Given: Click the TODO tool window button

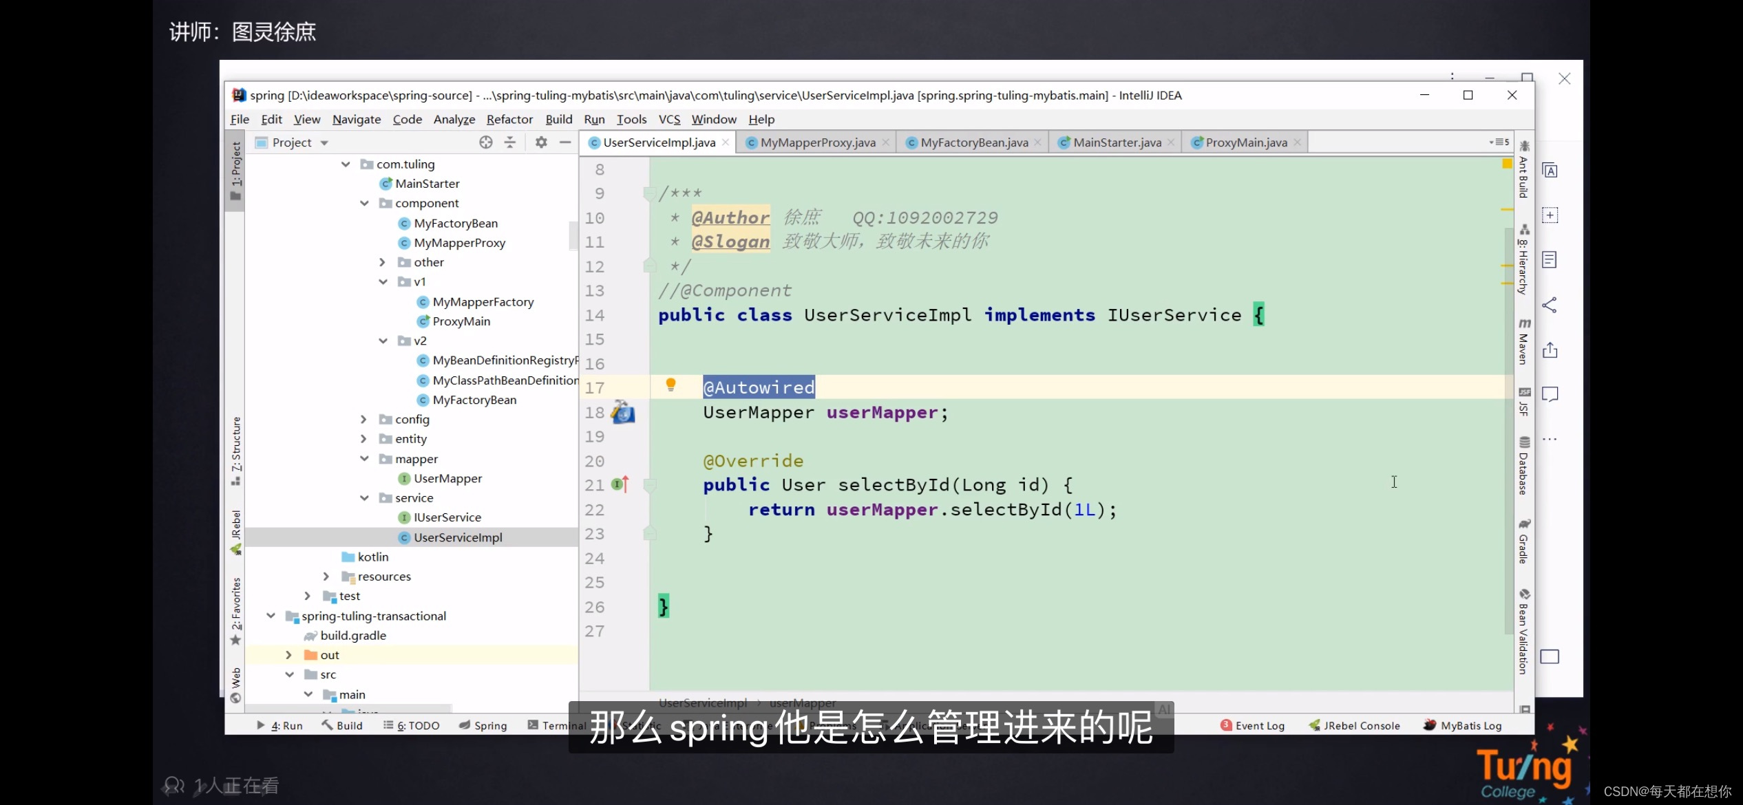Looking at the screenshot, I should coord(418,725).
